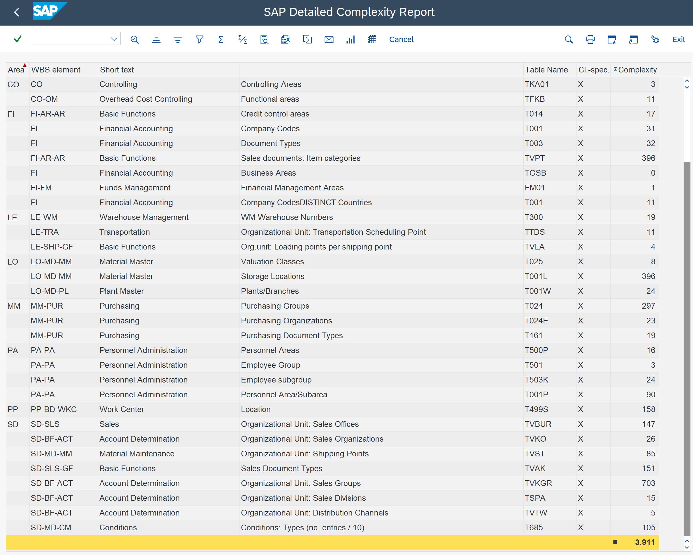Export to spreadsheet icon
Screen dimensions: 693x555
pos(286,40)
